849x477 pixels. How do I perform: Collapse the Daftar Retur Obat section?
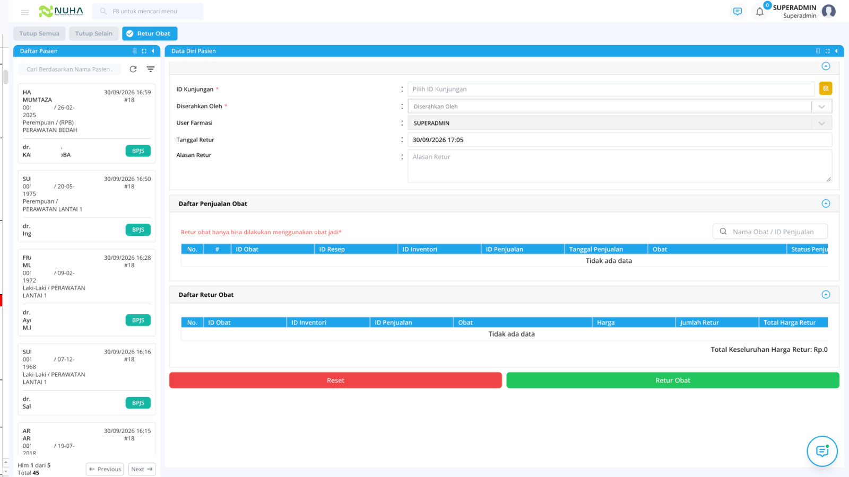[826, 295]
